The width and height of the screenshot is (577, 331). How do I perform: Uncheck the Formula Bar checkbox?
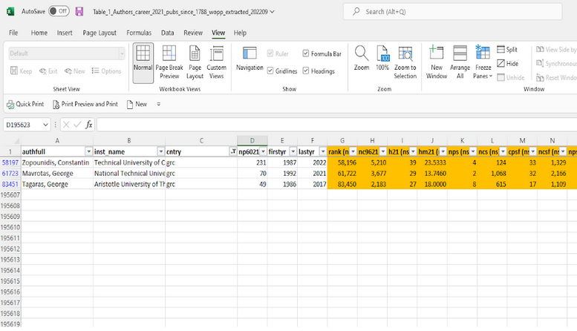(x=307, y=53)
